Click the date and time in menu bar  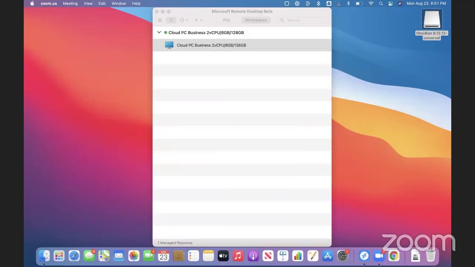click(426, 3)
